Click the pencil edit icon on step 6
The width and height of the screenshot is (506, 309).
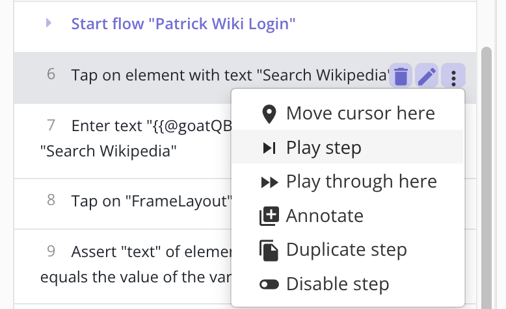pyautogui.click(x=427, y=77)
